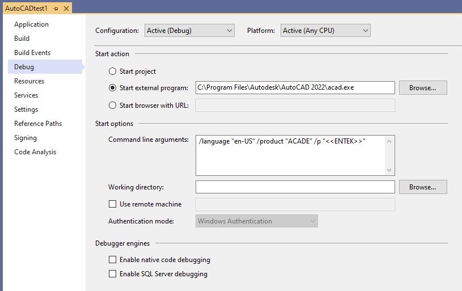Open the Build Events page

click(x=32, y=53)
